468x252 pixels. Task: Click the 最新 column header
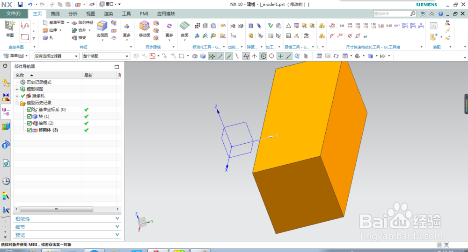(x=100, y=75)
